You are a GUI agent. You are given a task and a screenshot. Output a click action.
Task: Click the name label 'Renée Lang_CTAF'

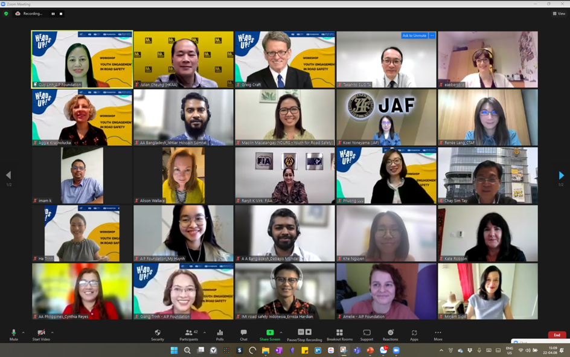tap(460, 143)
